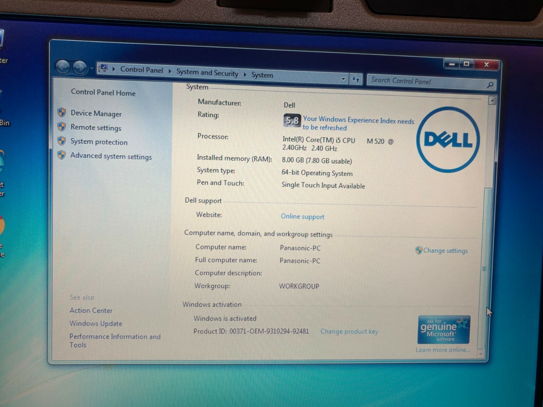
Task: Select Control Panel in the breadcrumb
Action: tap(142, 70)
